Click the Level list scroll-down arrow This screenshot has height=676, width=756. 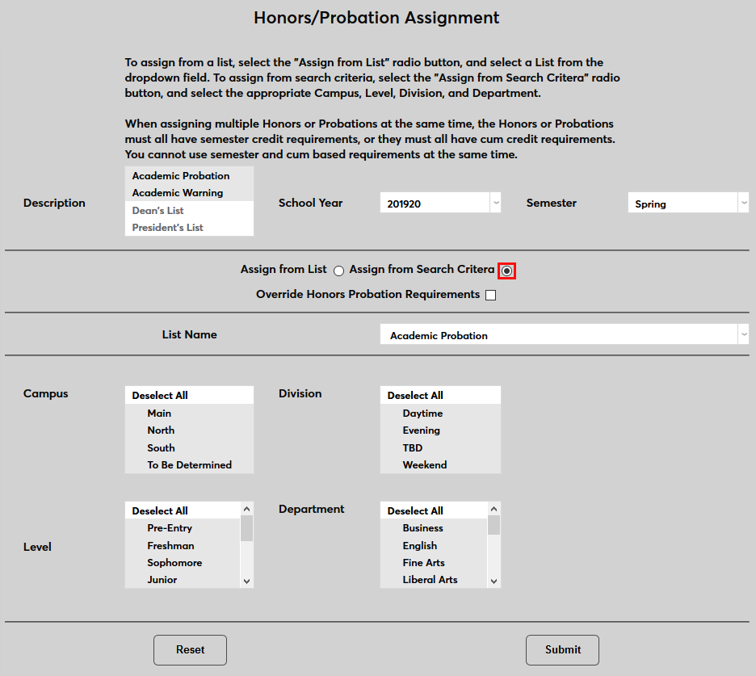pyautogui.click(x=246, y=579)
